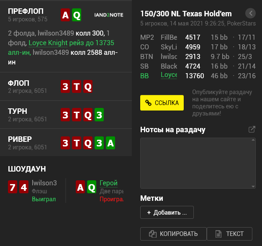Click stats 21/14 in SB row

(247, 66)
